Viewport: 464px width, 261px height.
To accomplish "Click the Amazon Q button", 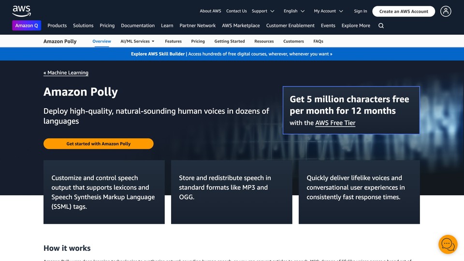I will (27, 26).
